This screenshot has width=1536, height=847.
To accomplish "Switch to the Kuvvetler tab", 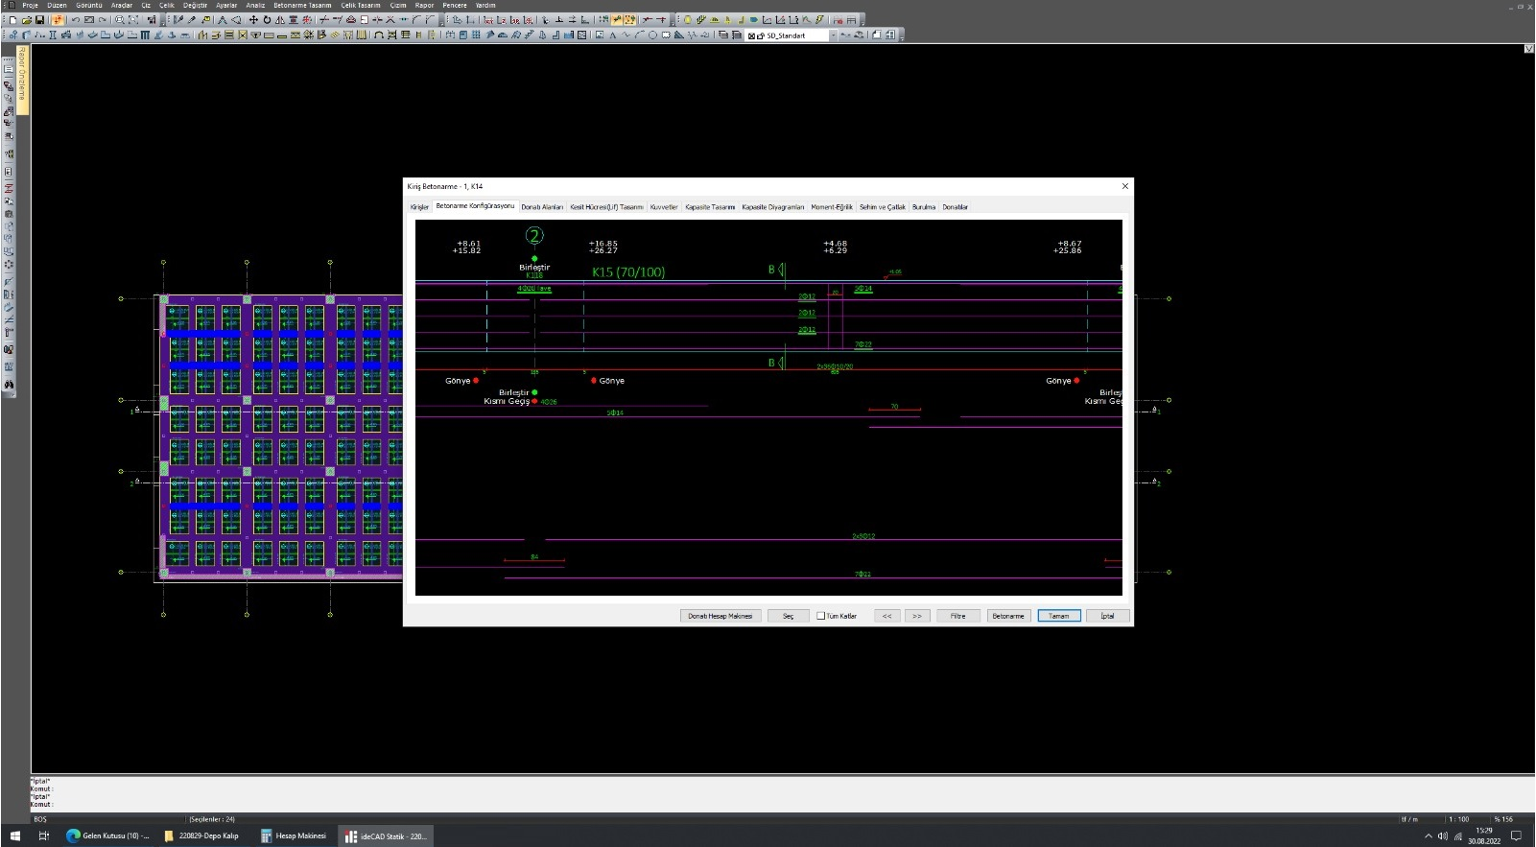I will click(x=664, y=207).
